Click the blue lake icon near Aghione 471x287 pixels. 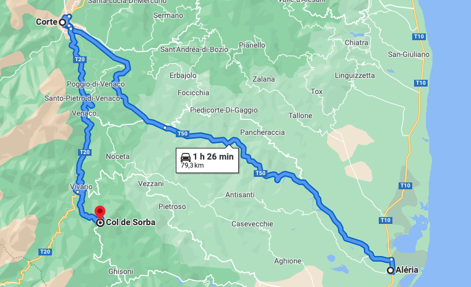331,258
